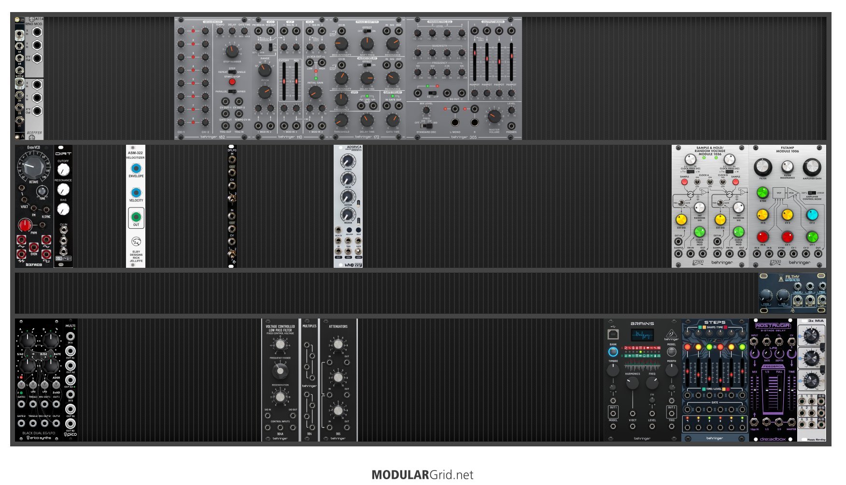Click the Resonance knob on the DIRT module
The image size is (846, 485).
coord(63,190)
